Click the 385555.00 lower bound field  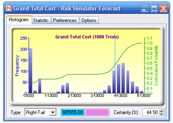pyautogui.click(x=73, y=112)
